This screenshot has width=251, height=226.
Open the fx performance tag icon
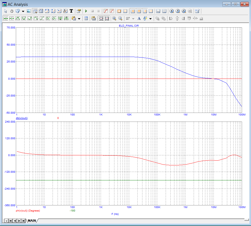coord(65,11)
